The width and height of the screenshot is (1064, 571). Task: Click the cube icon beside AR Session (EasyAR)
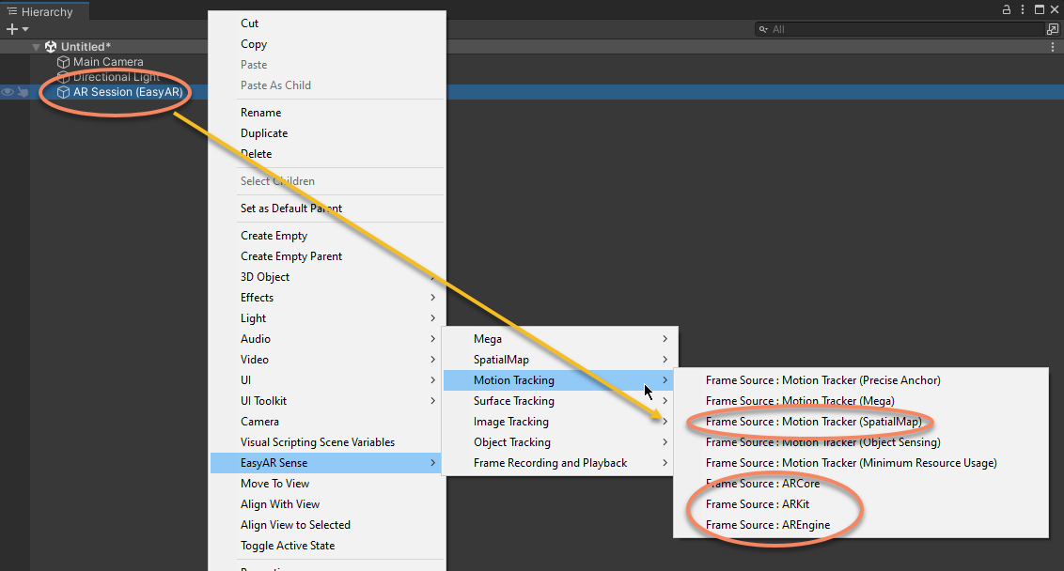click(63, 92)
